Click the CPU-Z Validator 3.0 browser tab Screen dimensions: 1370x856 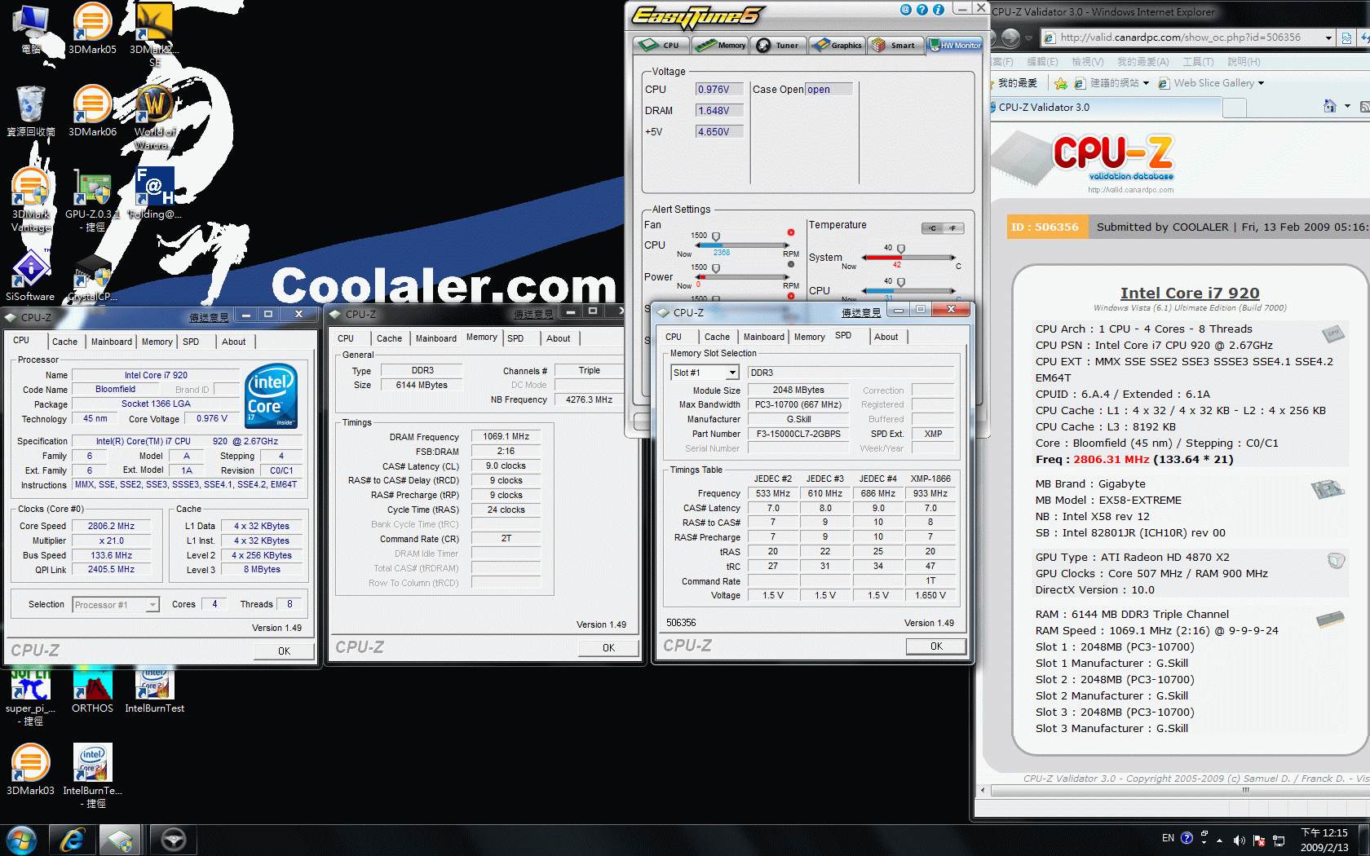1107,107
